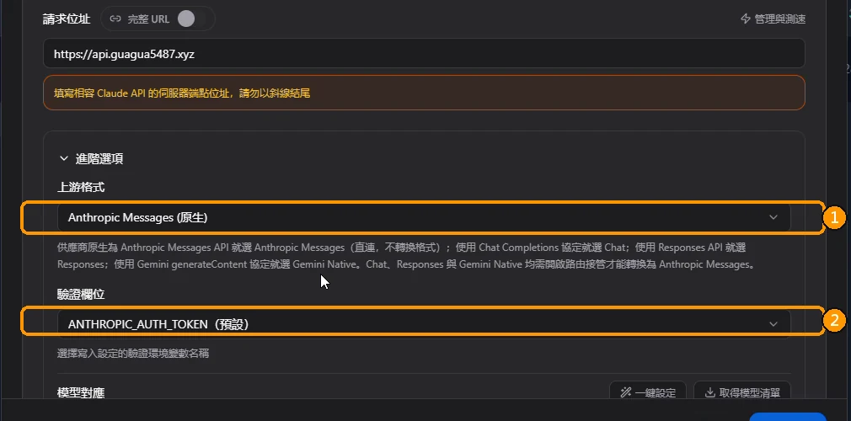Click the 一鍵設定 button
The height and width of the screenshot is (421, 851).
pyautogui.click(x=648, y=392)
